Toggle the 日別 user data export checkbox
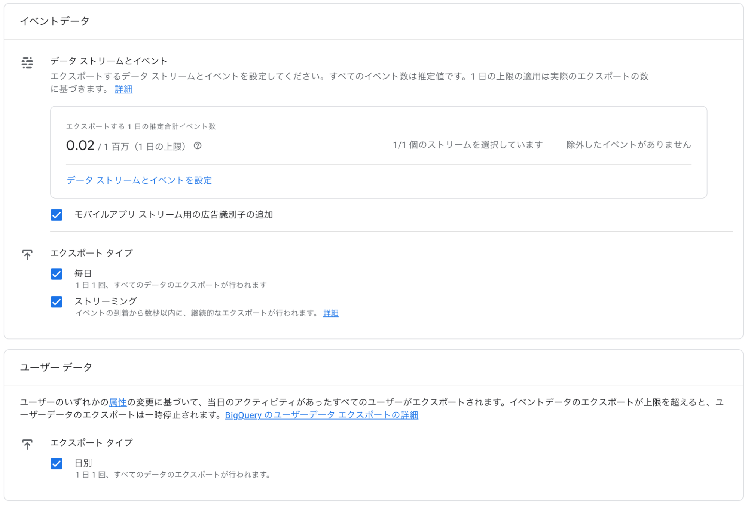Image resolution: width=748 pixels, height=506 pixels. click(x=57, y=464)
